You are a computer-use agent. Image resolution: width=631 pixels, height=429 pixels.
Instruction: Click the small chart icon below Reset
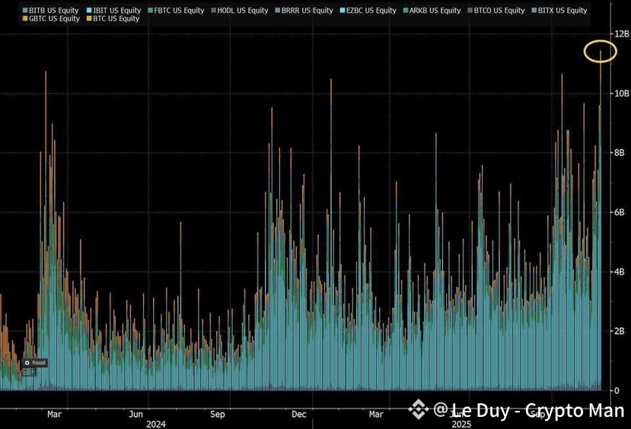27,372
